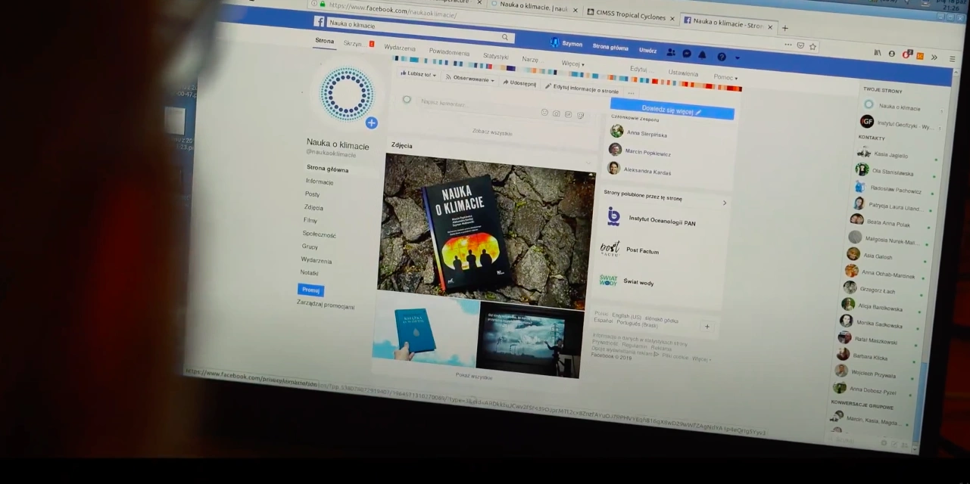This screenshot has height=484, width=970.
Task: Select the Strona page tab
Action: pos(323,41)
